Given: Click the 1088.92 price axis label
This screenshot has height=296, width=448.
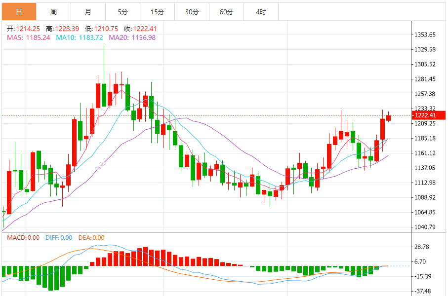Looking at the screenshot, I should tap(425, 197).
